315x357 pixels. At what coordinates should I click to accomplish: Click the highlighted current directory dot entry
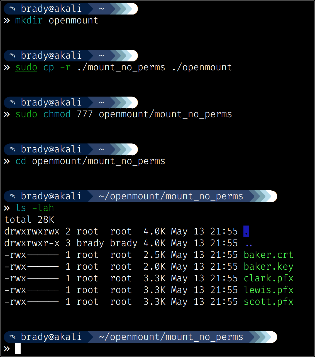coord(246,231)
